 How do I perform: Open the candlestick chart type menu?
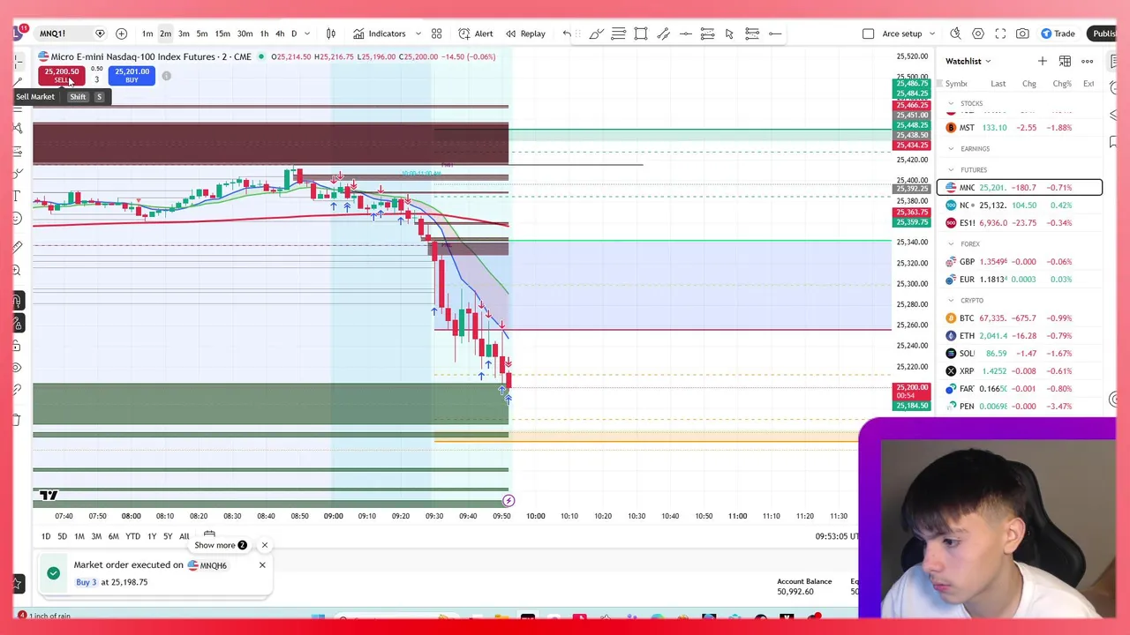point(331,34)
